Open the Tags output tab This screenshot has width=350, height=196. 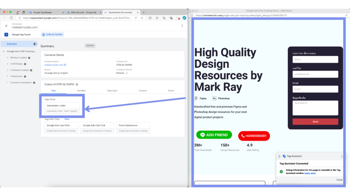[x=54, y=91]
